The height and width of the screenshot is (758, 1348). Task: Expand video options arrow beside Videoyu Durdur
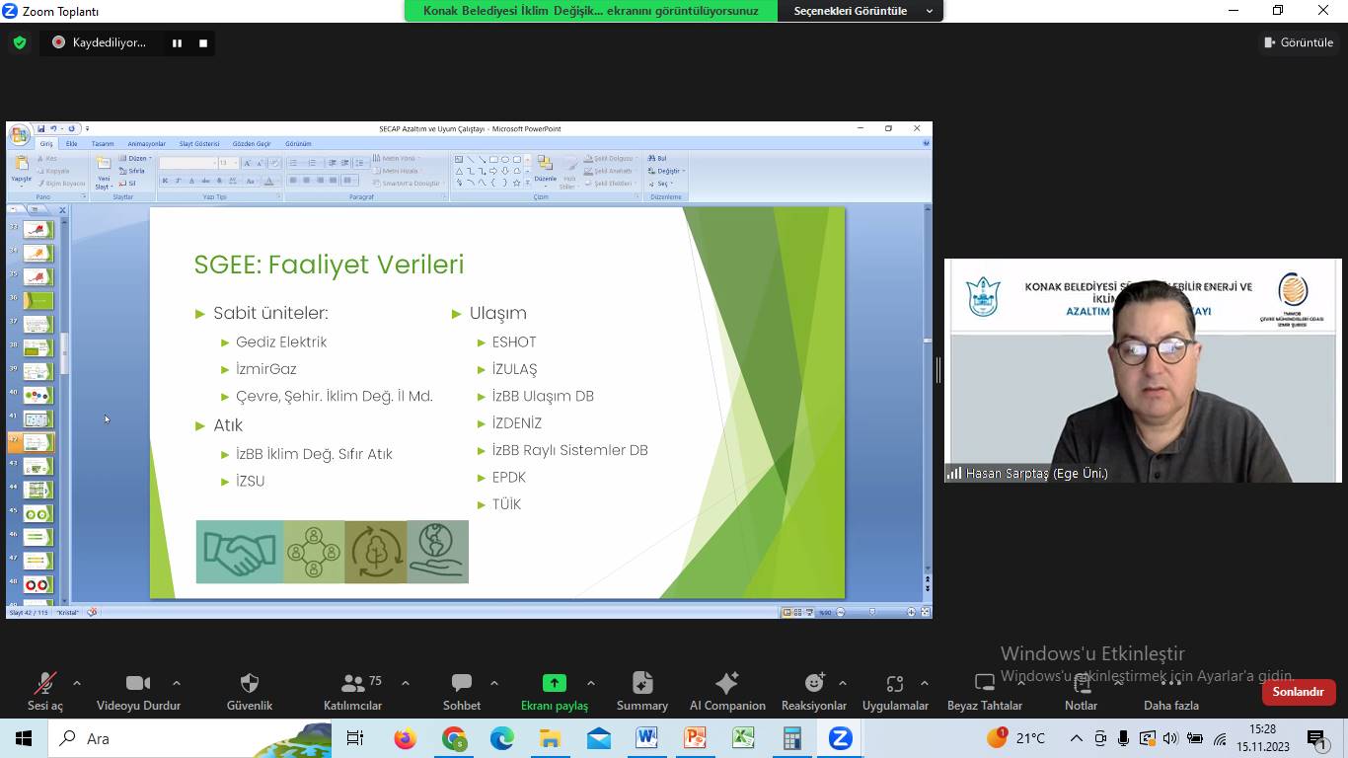point(177,683)
